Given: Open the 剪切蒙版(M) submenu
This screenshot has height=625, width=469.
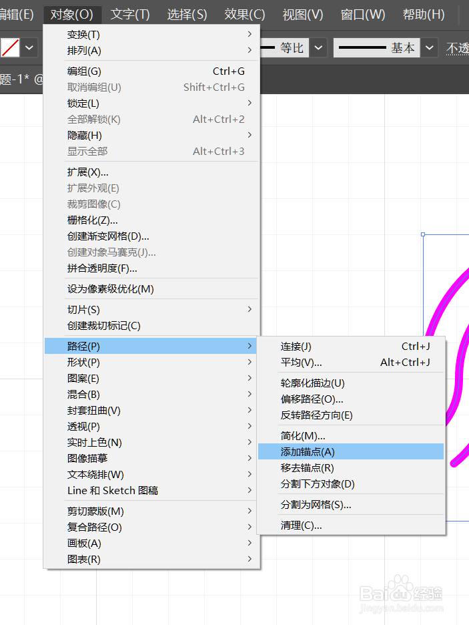Looking at the screenshot, I should pyautogui.click(x=151, y=511).
